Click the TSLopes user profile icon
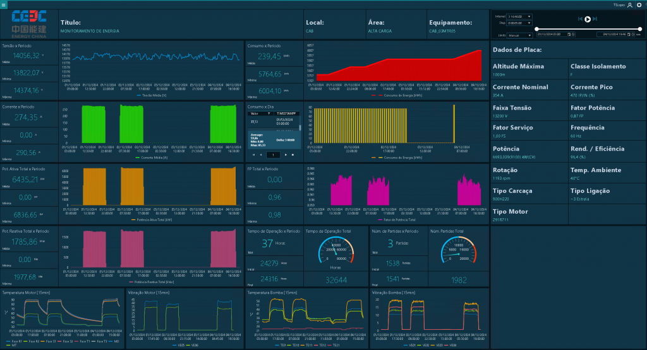 (x=629, y=4)
